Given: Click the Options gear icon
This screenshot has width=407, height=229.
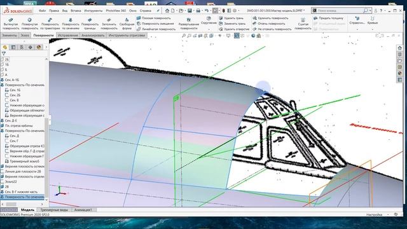Looking at the screenshot, I should pyautogui.click(x=235, y=11).
